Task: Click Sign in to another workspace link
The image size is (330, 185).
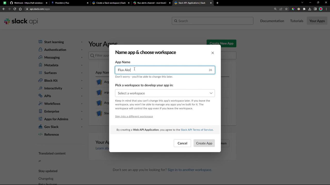Action: point(190,170)
